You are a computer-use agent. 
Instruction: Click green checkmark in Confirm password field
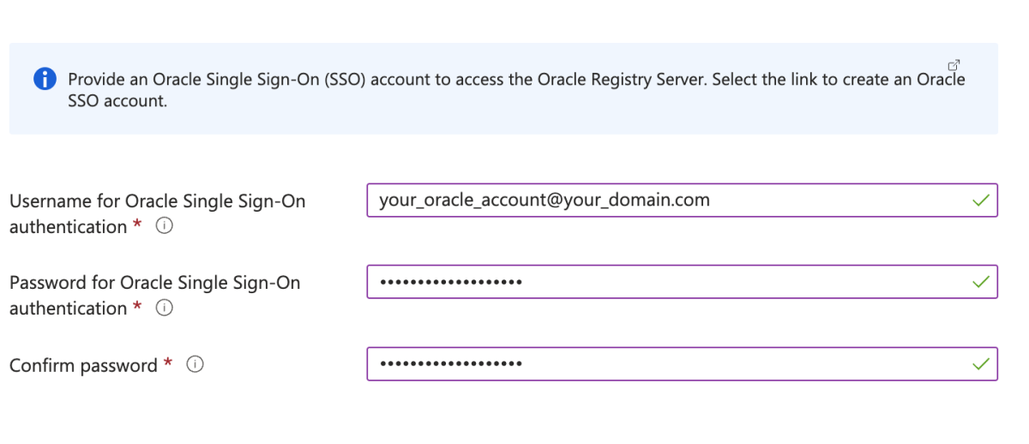[x=981, y=364]
